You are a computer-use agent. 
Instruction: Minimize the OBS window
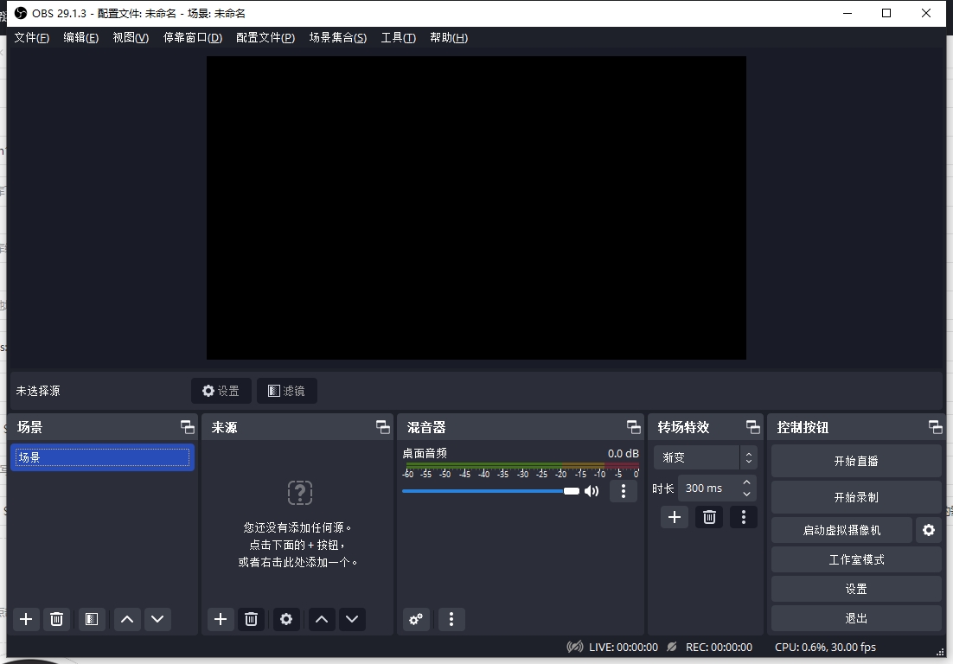(x=847, y=13)
